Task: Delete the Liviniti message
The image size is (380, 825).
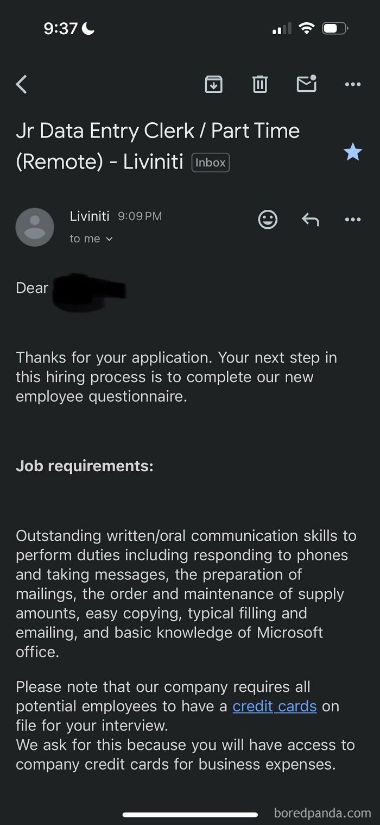Action: tap(259, 84)
